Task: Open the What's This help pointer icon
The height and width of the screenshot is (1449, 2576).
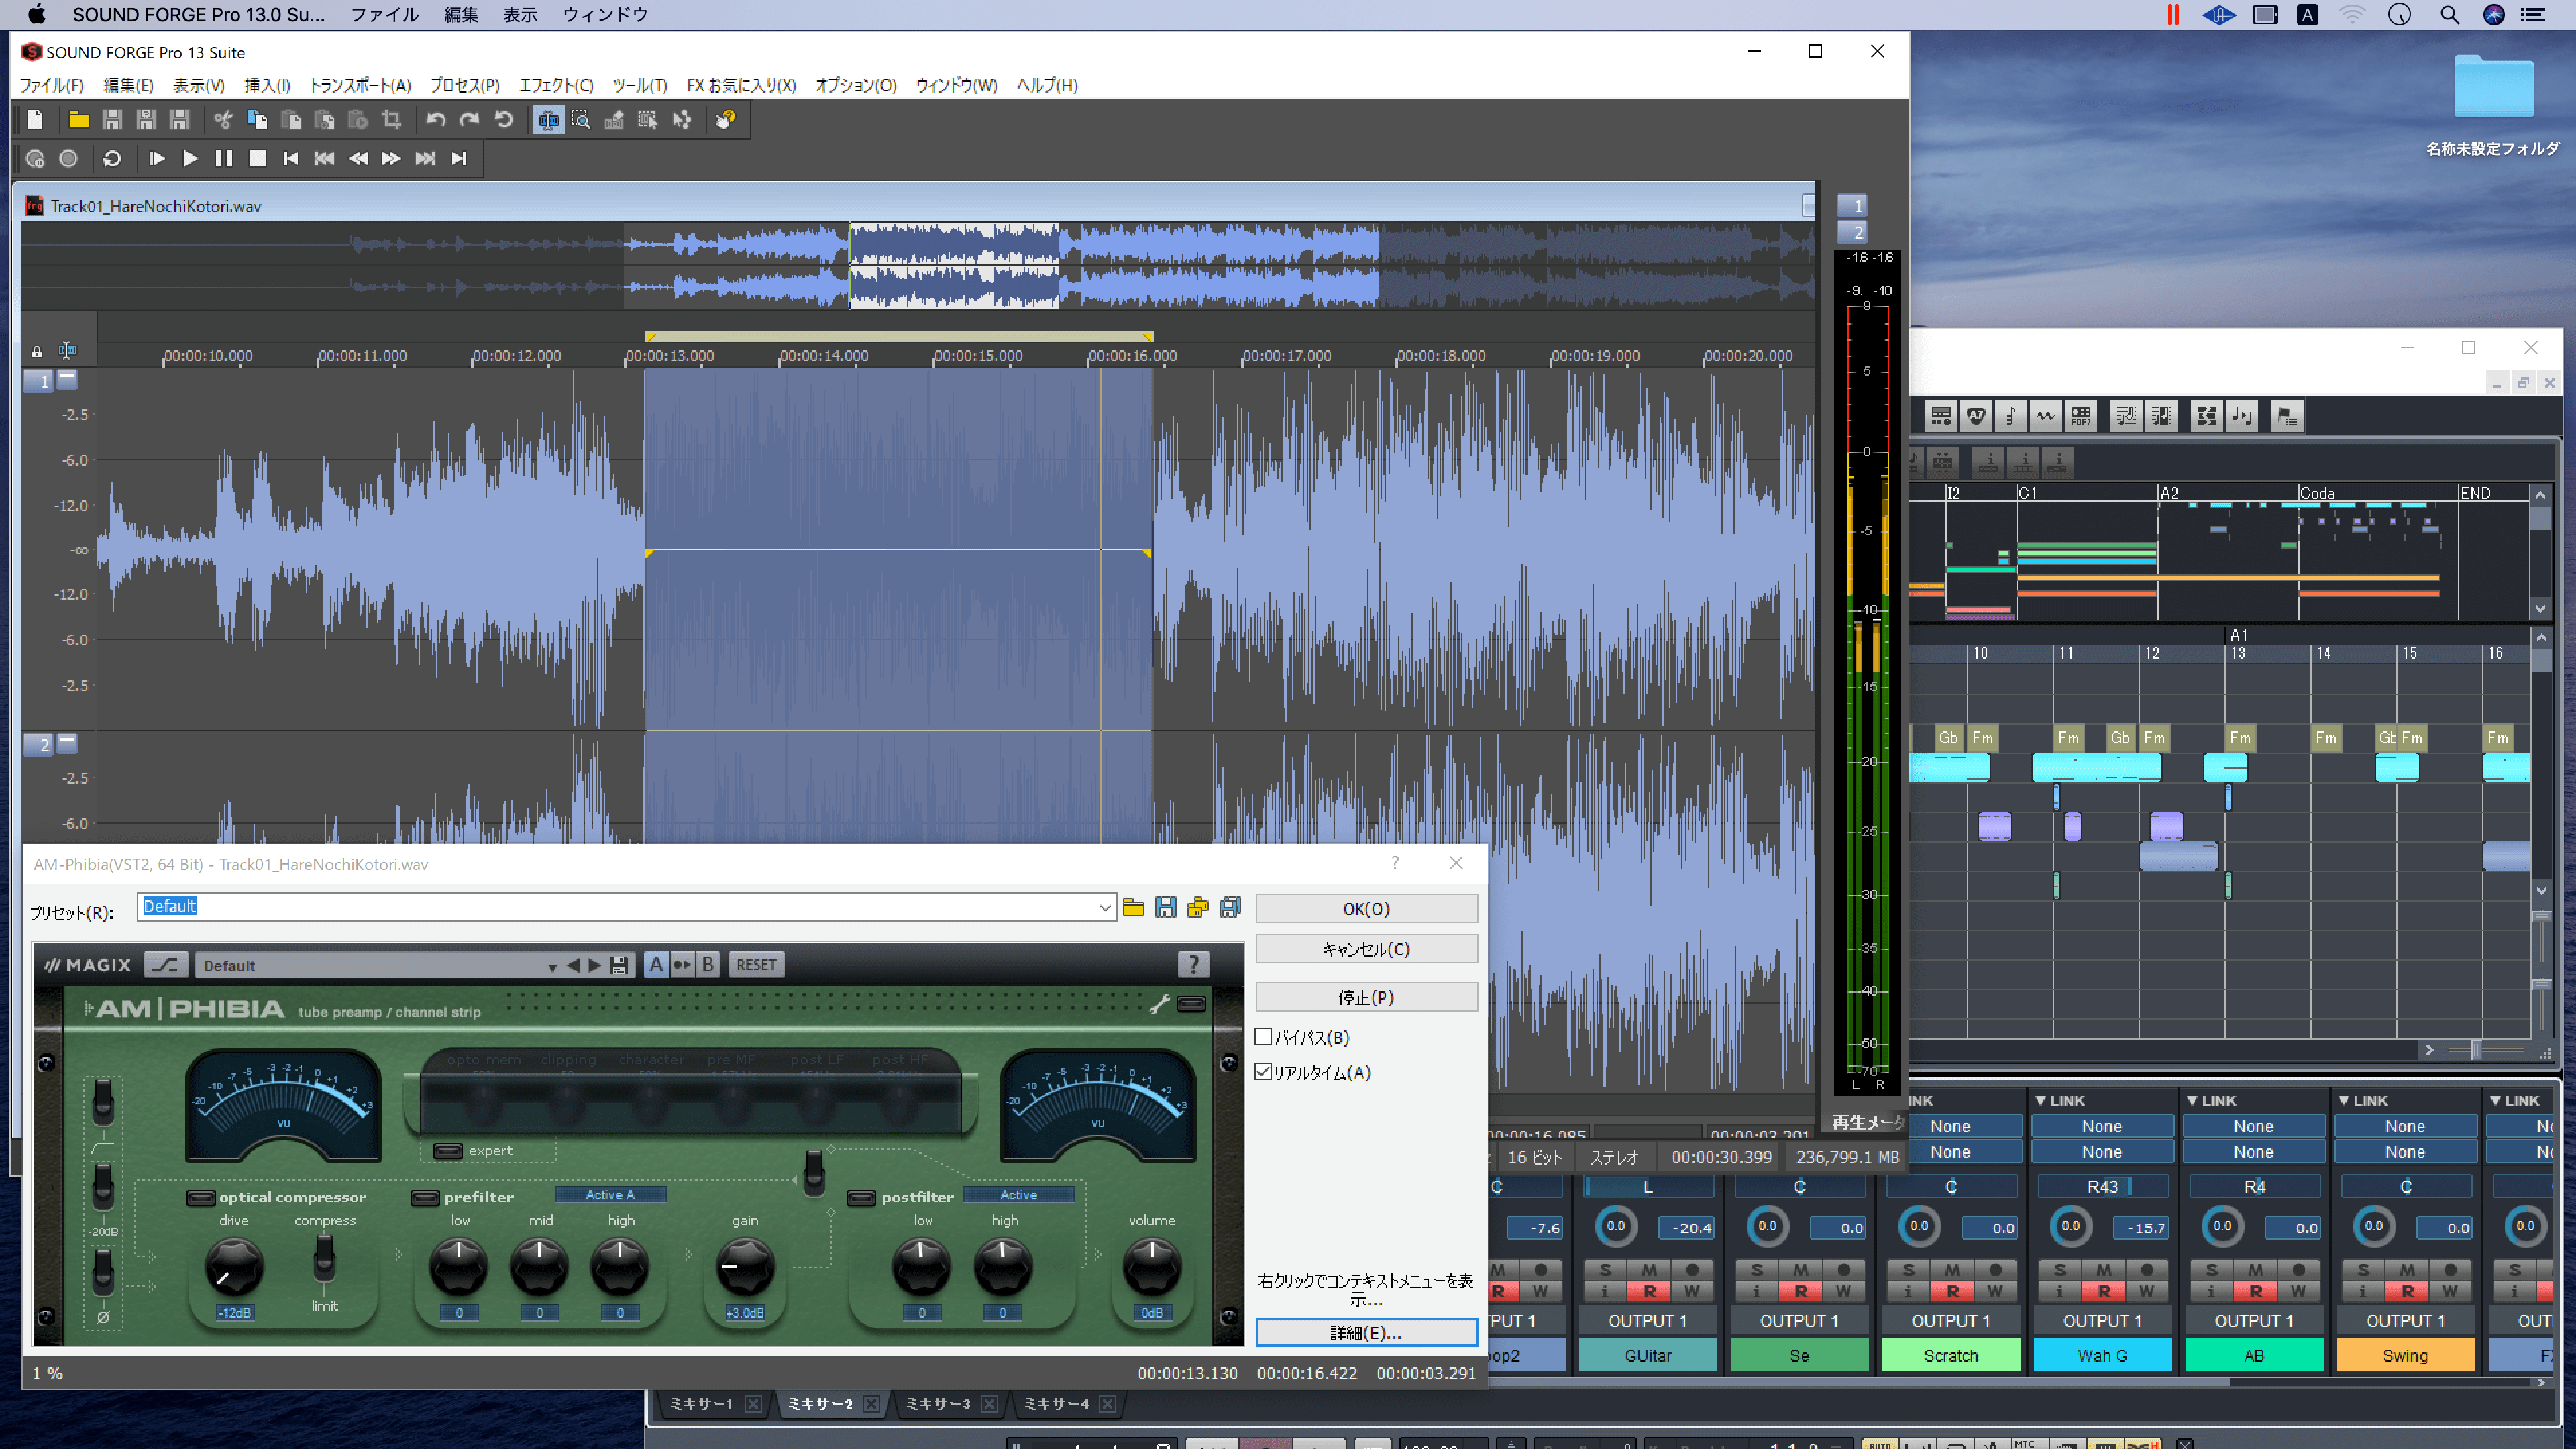Action: click(726, 120)
